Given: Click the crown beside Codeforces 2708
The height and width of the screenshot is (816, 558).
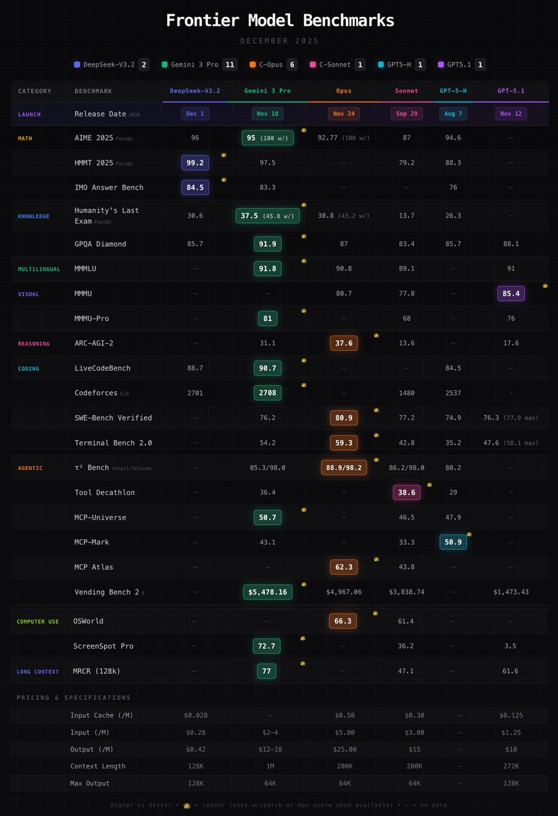Looking at the screenshot, I should [x=304, y=386].
